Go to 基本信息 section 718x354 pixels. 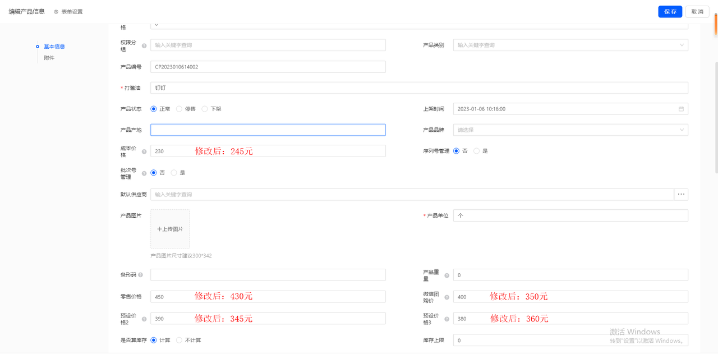point(54,47)
